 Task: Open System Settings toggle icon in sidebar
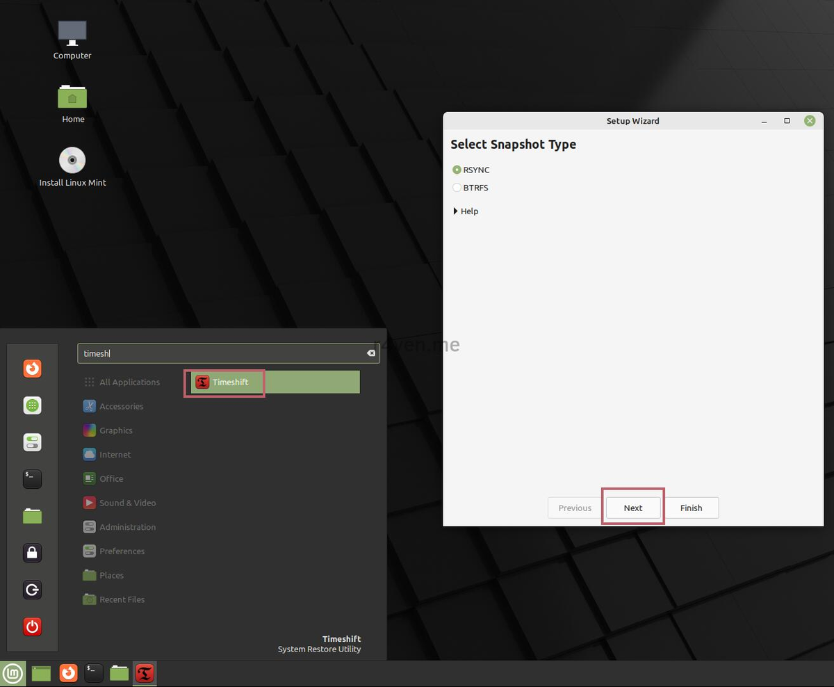[33, 442]
